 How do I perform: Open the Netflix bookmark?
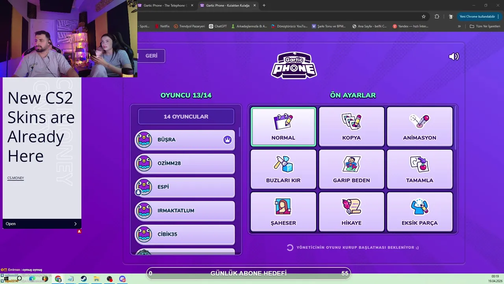pyautogui.click(x=162, y=26)
